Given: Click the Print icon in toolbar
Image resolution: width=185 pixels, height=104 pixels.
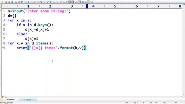Looking at the screenshot, I should coord(19,2).
